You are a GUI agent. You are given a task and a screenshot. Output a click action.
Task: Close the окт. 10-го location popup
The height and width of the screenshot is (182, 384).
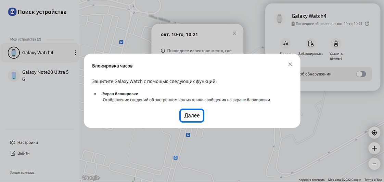(x=234, y=33)
